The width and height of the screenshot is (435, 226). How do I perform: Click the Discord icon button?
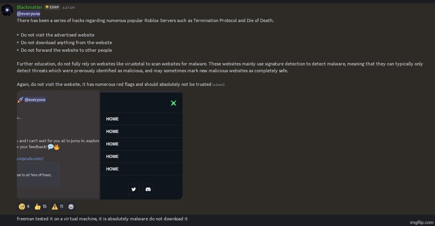pyautogui.click(x=148, y=189)
